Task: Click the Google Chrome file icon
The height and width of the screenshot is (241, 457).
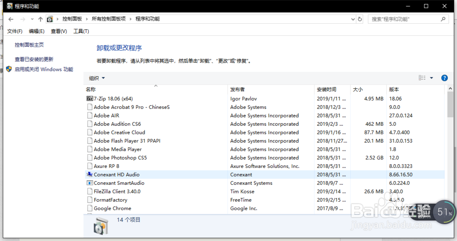Action: click(x=90, y=209)
